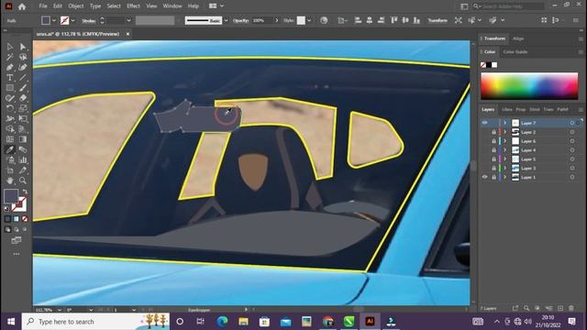Choose the Paintbrush tool

(23, 88)
